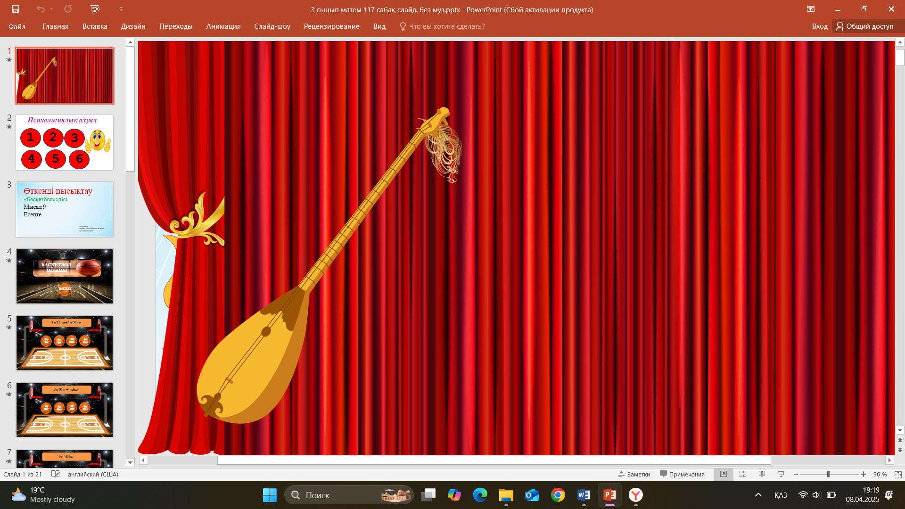Start slideshow from beginning icon
Image resolution: width=905 pixels, height=509 pixels.
[x=95, y=9]
